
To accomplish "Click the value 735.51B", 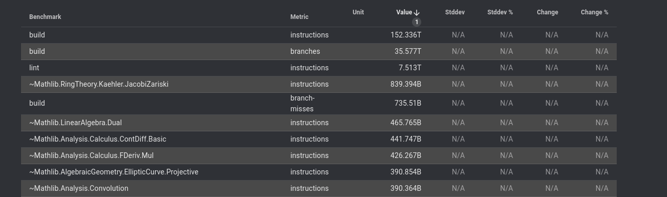I will point(408,103).
